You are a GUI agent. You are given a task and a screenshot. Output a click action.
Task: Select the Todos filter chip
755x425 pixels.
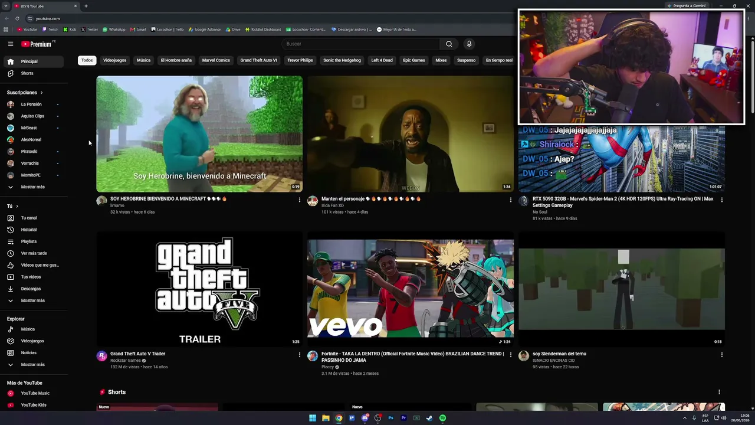pyautogui.click(x=87, y=60)
